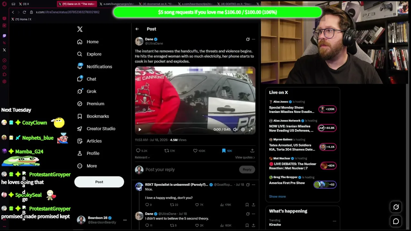Open Dane's avatar on the main post
Viewport: 411px width, 231px height.
[x=139, y=41]
